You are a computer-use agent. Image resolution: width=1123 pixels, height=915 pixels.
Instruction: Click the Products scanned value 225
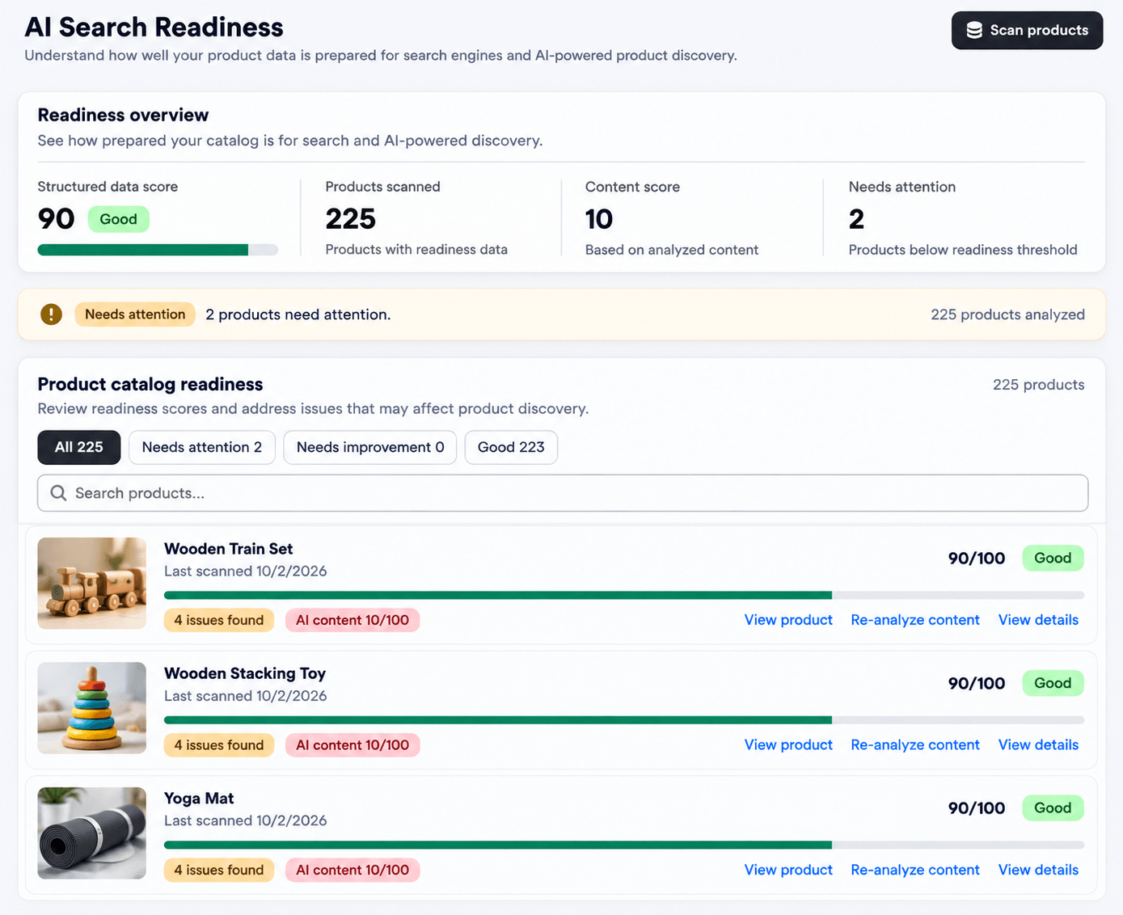(x=351, y=219)
